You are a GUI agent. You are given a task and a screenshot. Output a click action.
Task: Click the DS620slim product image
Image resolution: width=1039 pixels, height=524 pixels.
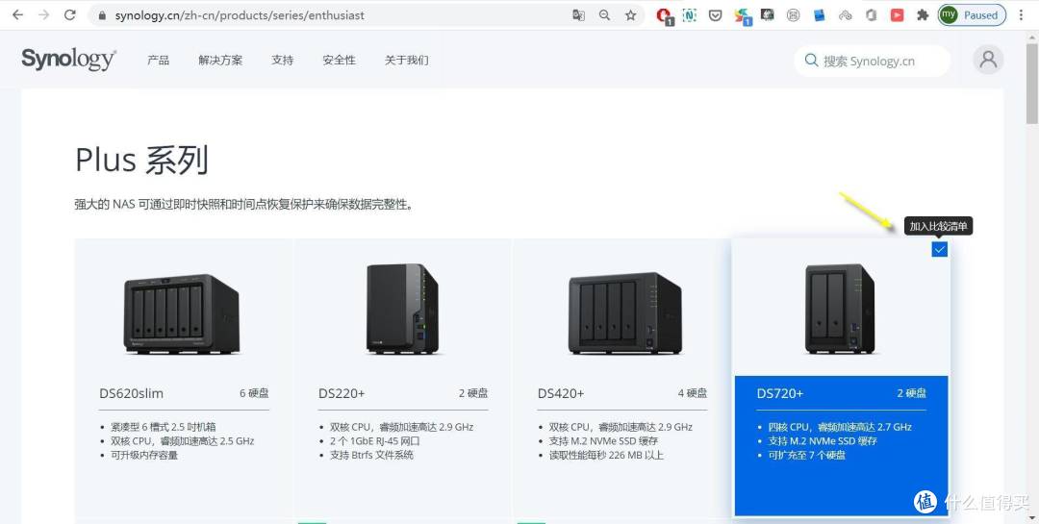182,314
